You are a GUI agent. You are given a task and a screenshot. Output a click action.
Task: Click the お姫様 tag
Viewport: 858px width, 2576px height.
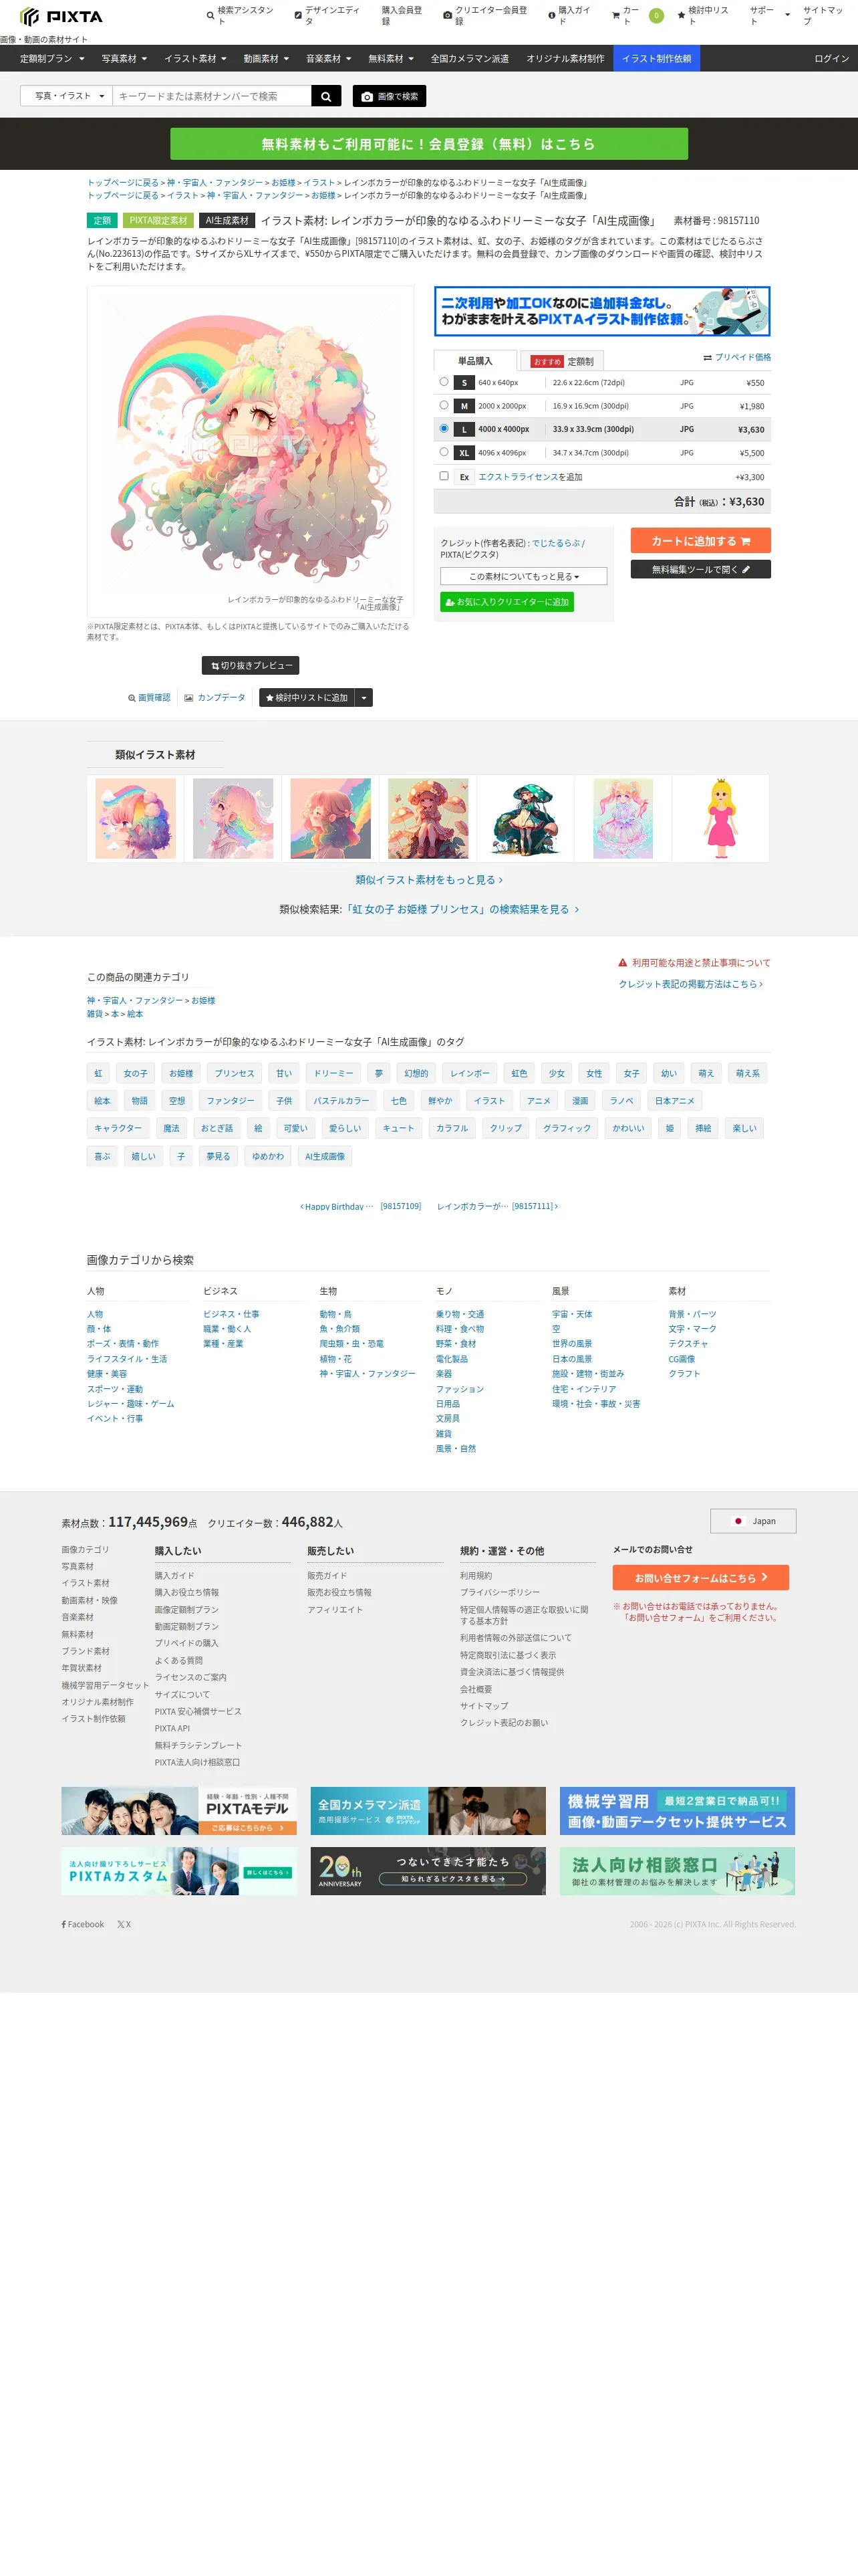pos(181,1073)
